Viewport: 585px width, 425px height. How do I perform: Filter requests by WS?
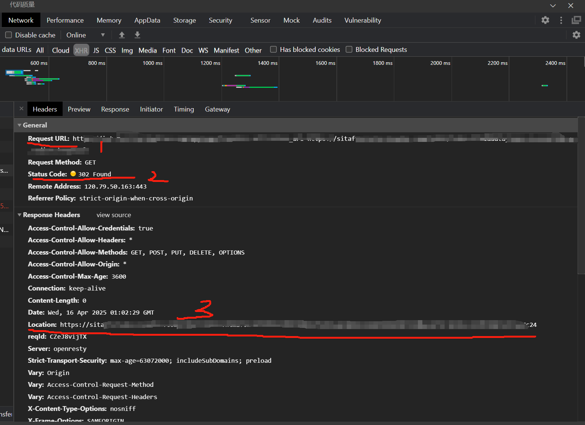[x=203, y=50]
